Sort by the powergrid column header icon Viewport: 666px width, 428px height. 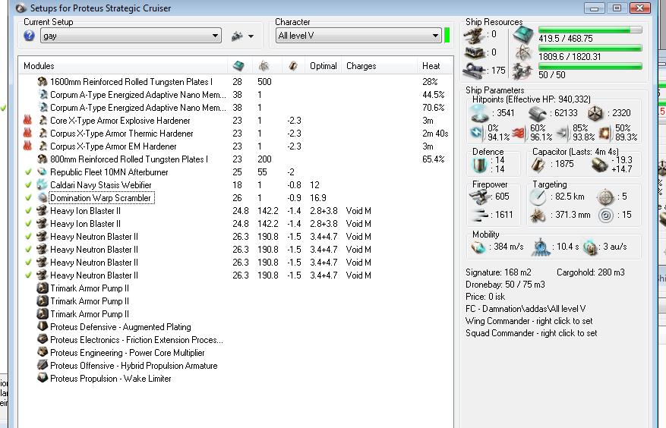coord(264,66)
